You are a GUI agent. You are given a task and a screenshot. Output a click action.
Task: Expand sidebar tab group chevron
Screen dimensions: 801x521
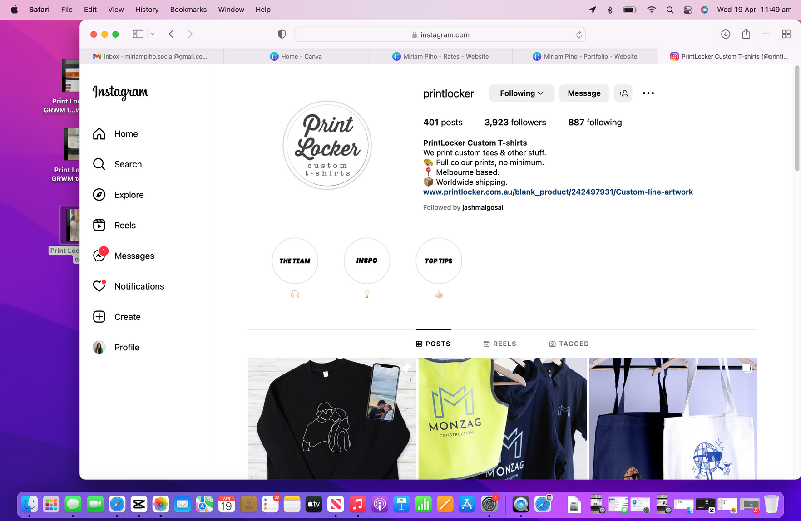coord(153,34)
